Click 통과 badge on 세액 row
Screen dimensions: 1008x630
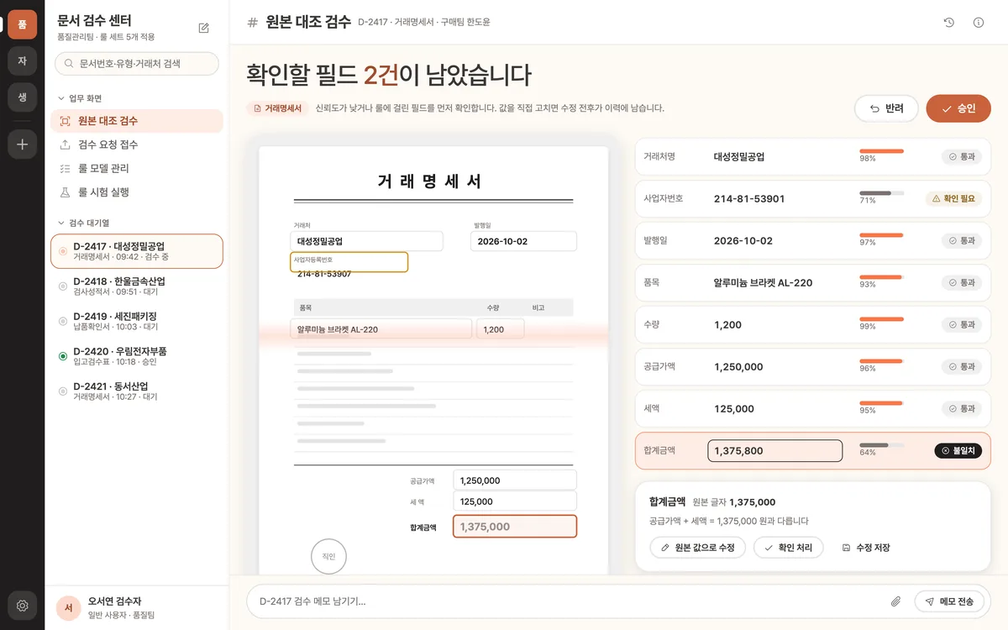click(962, 409)
